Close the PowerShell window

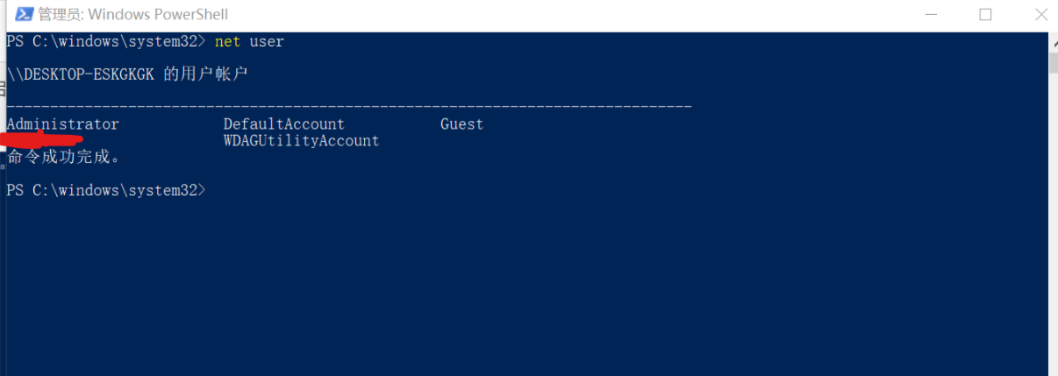(x=1040, y=14)
